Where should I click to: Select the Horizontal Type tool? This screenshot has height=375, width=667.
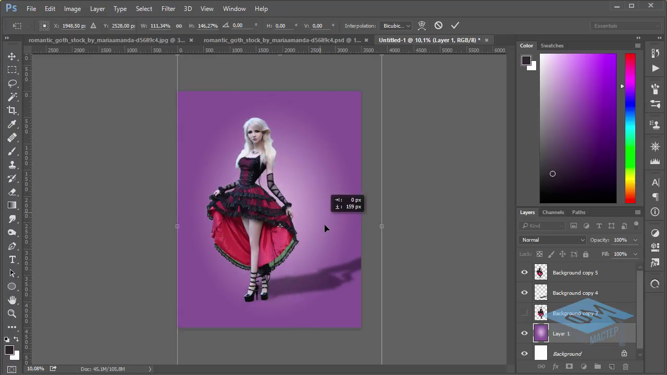click(12, 259)
